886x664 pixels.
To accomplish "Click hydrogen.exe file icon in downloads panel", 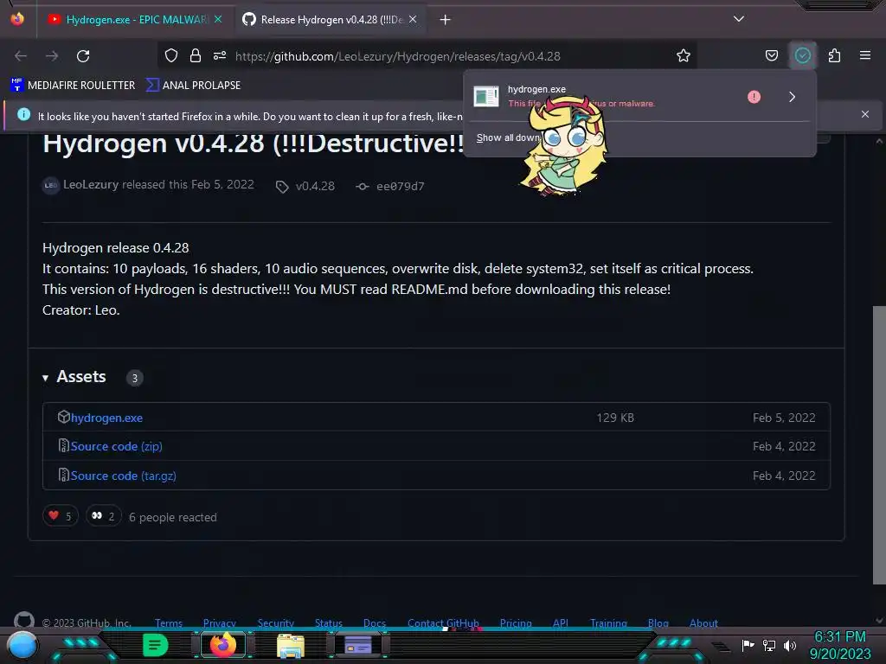I will click(486, 97).
